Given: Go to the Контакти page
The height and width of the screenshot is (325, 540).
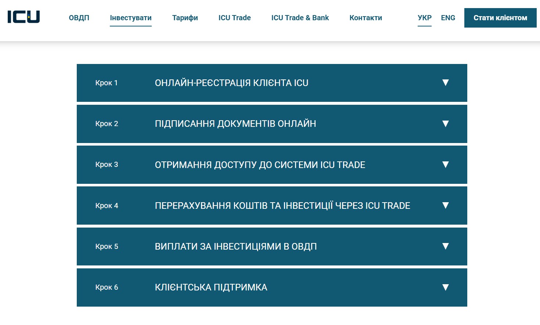Looking at the screenshot, I should click(x=366, y=18).
